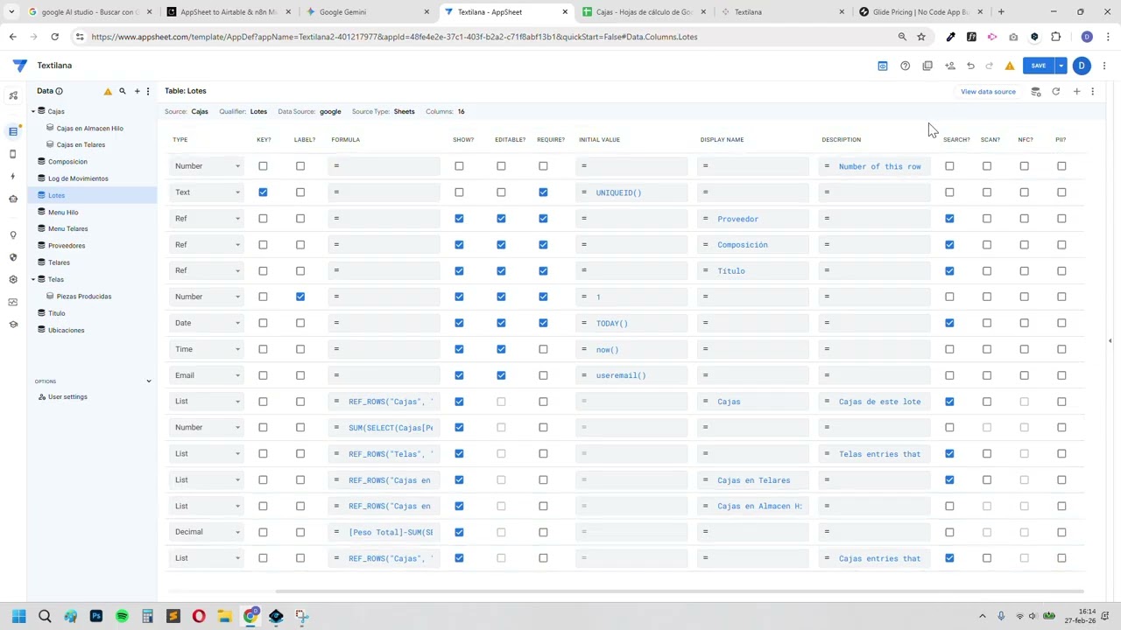
Task: Select the Composicion table
Action: [x=67, y=162]
